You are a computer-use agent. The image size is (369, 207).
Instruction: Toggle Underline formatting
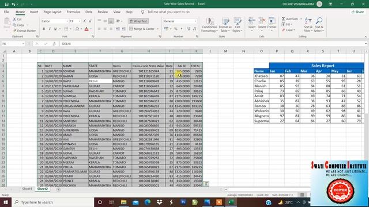pos(55,29)
